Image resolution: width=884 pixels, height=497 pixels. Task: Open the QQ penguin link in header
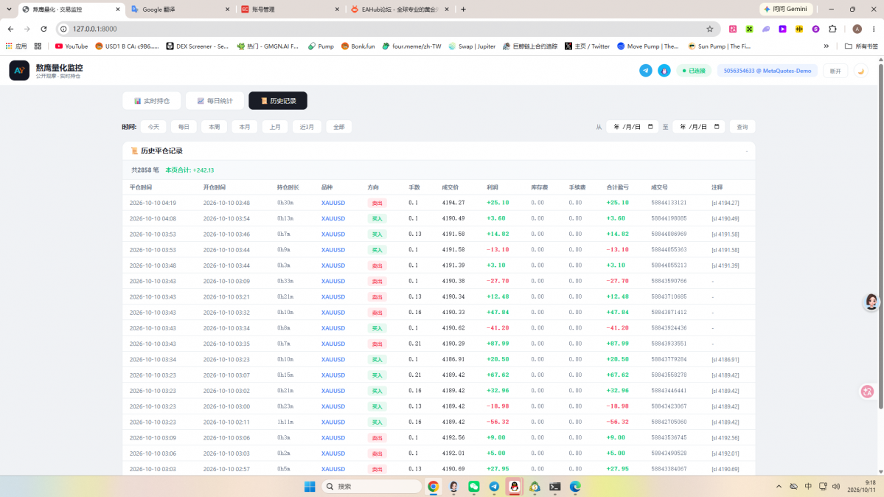click(x=664, y=71)
